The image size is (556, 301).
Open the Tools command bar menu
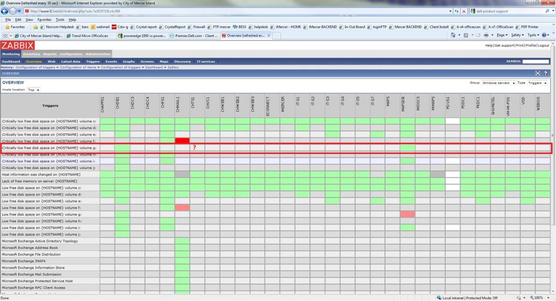pos(532,36)
